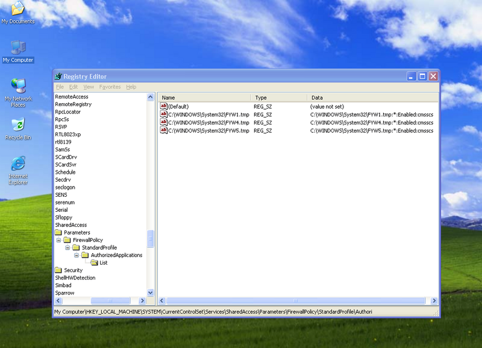
Task: Click the tree pane horizontal scrollbar thumb
Action: (110, 300)
